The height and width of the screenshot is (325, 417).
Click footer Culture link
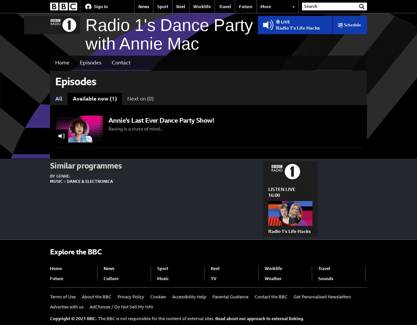pos(111,278)
